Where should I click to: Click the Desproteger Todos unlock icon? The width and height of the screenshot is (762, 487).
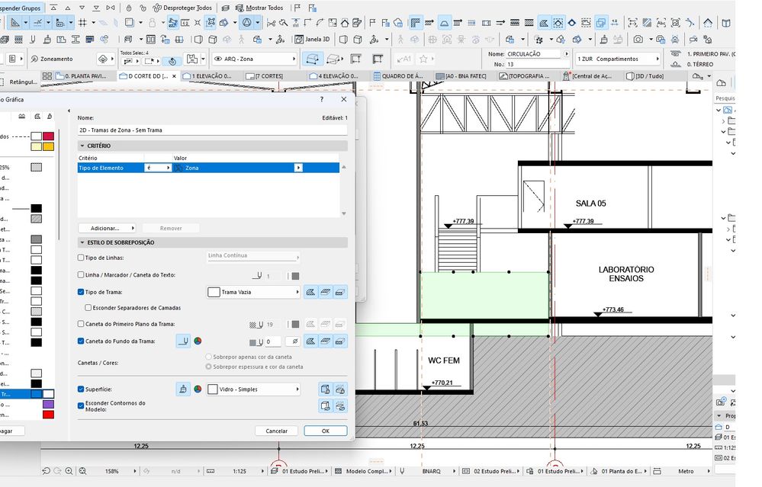[157, 8]
